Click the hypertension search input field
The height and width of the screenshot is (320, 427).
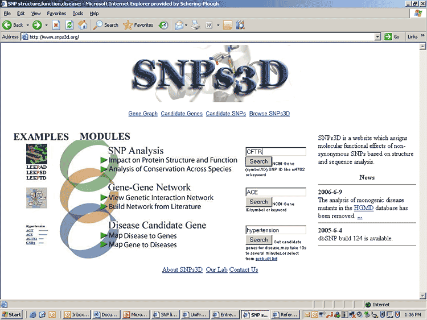pyautogui.click(x=276, y=230)
